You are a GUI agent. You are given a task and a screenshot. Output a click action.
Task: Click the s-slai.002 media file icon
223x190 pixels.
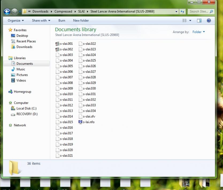(x=57, y=49)
